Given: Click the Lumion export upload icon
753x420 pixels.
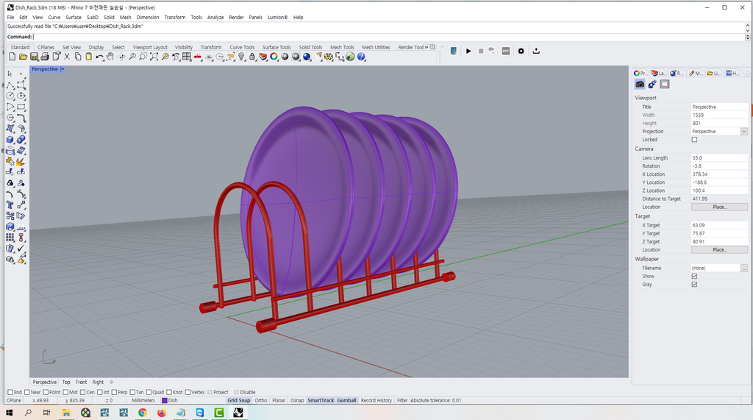Looking at the screenshot, I should click(536, 51).
